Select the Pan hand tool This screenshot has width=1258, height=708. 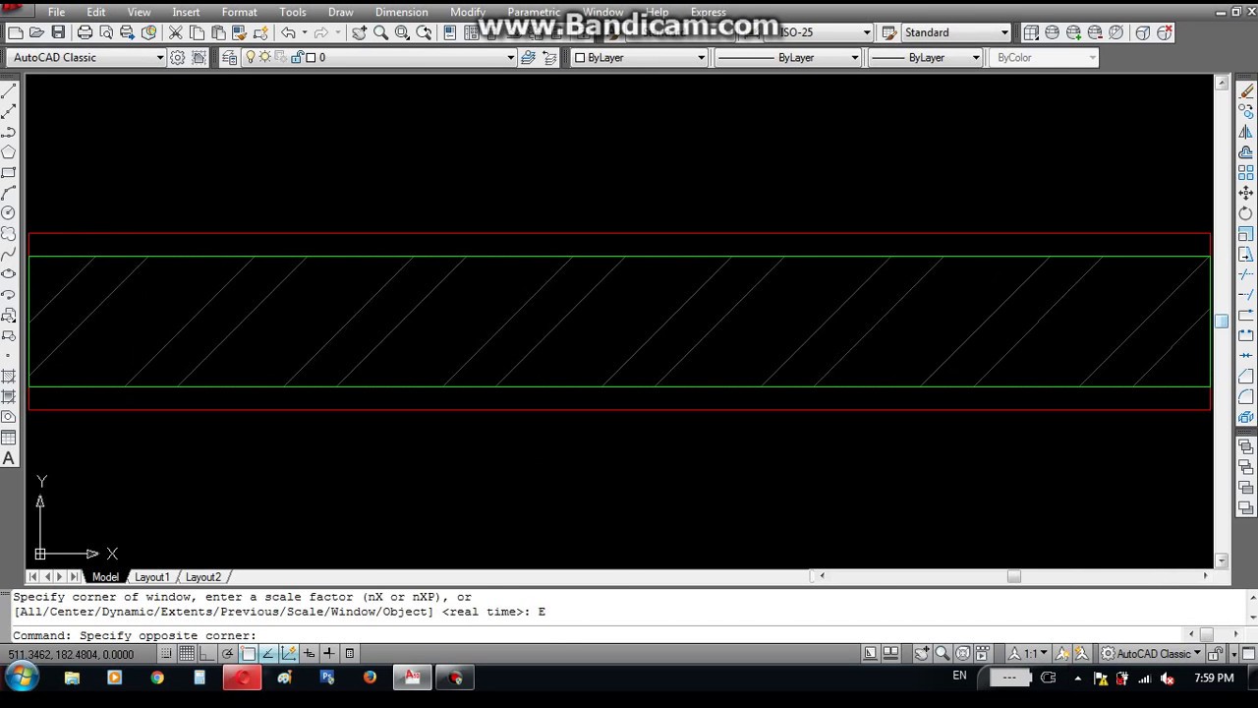coord(359,32)
